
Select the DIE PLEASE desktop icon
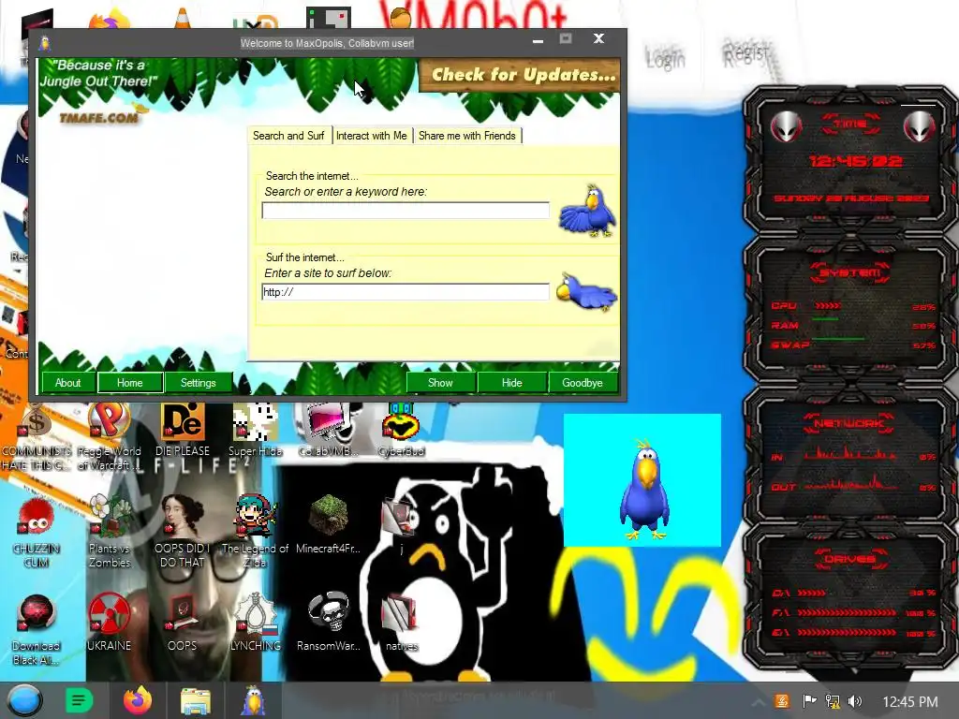click(x=183, y=431)
